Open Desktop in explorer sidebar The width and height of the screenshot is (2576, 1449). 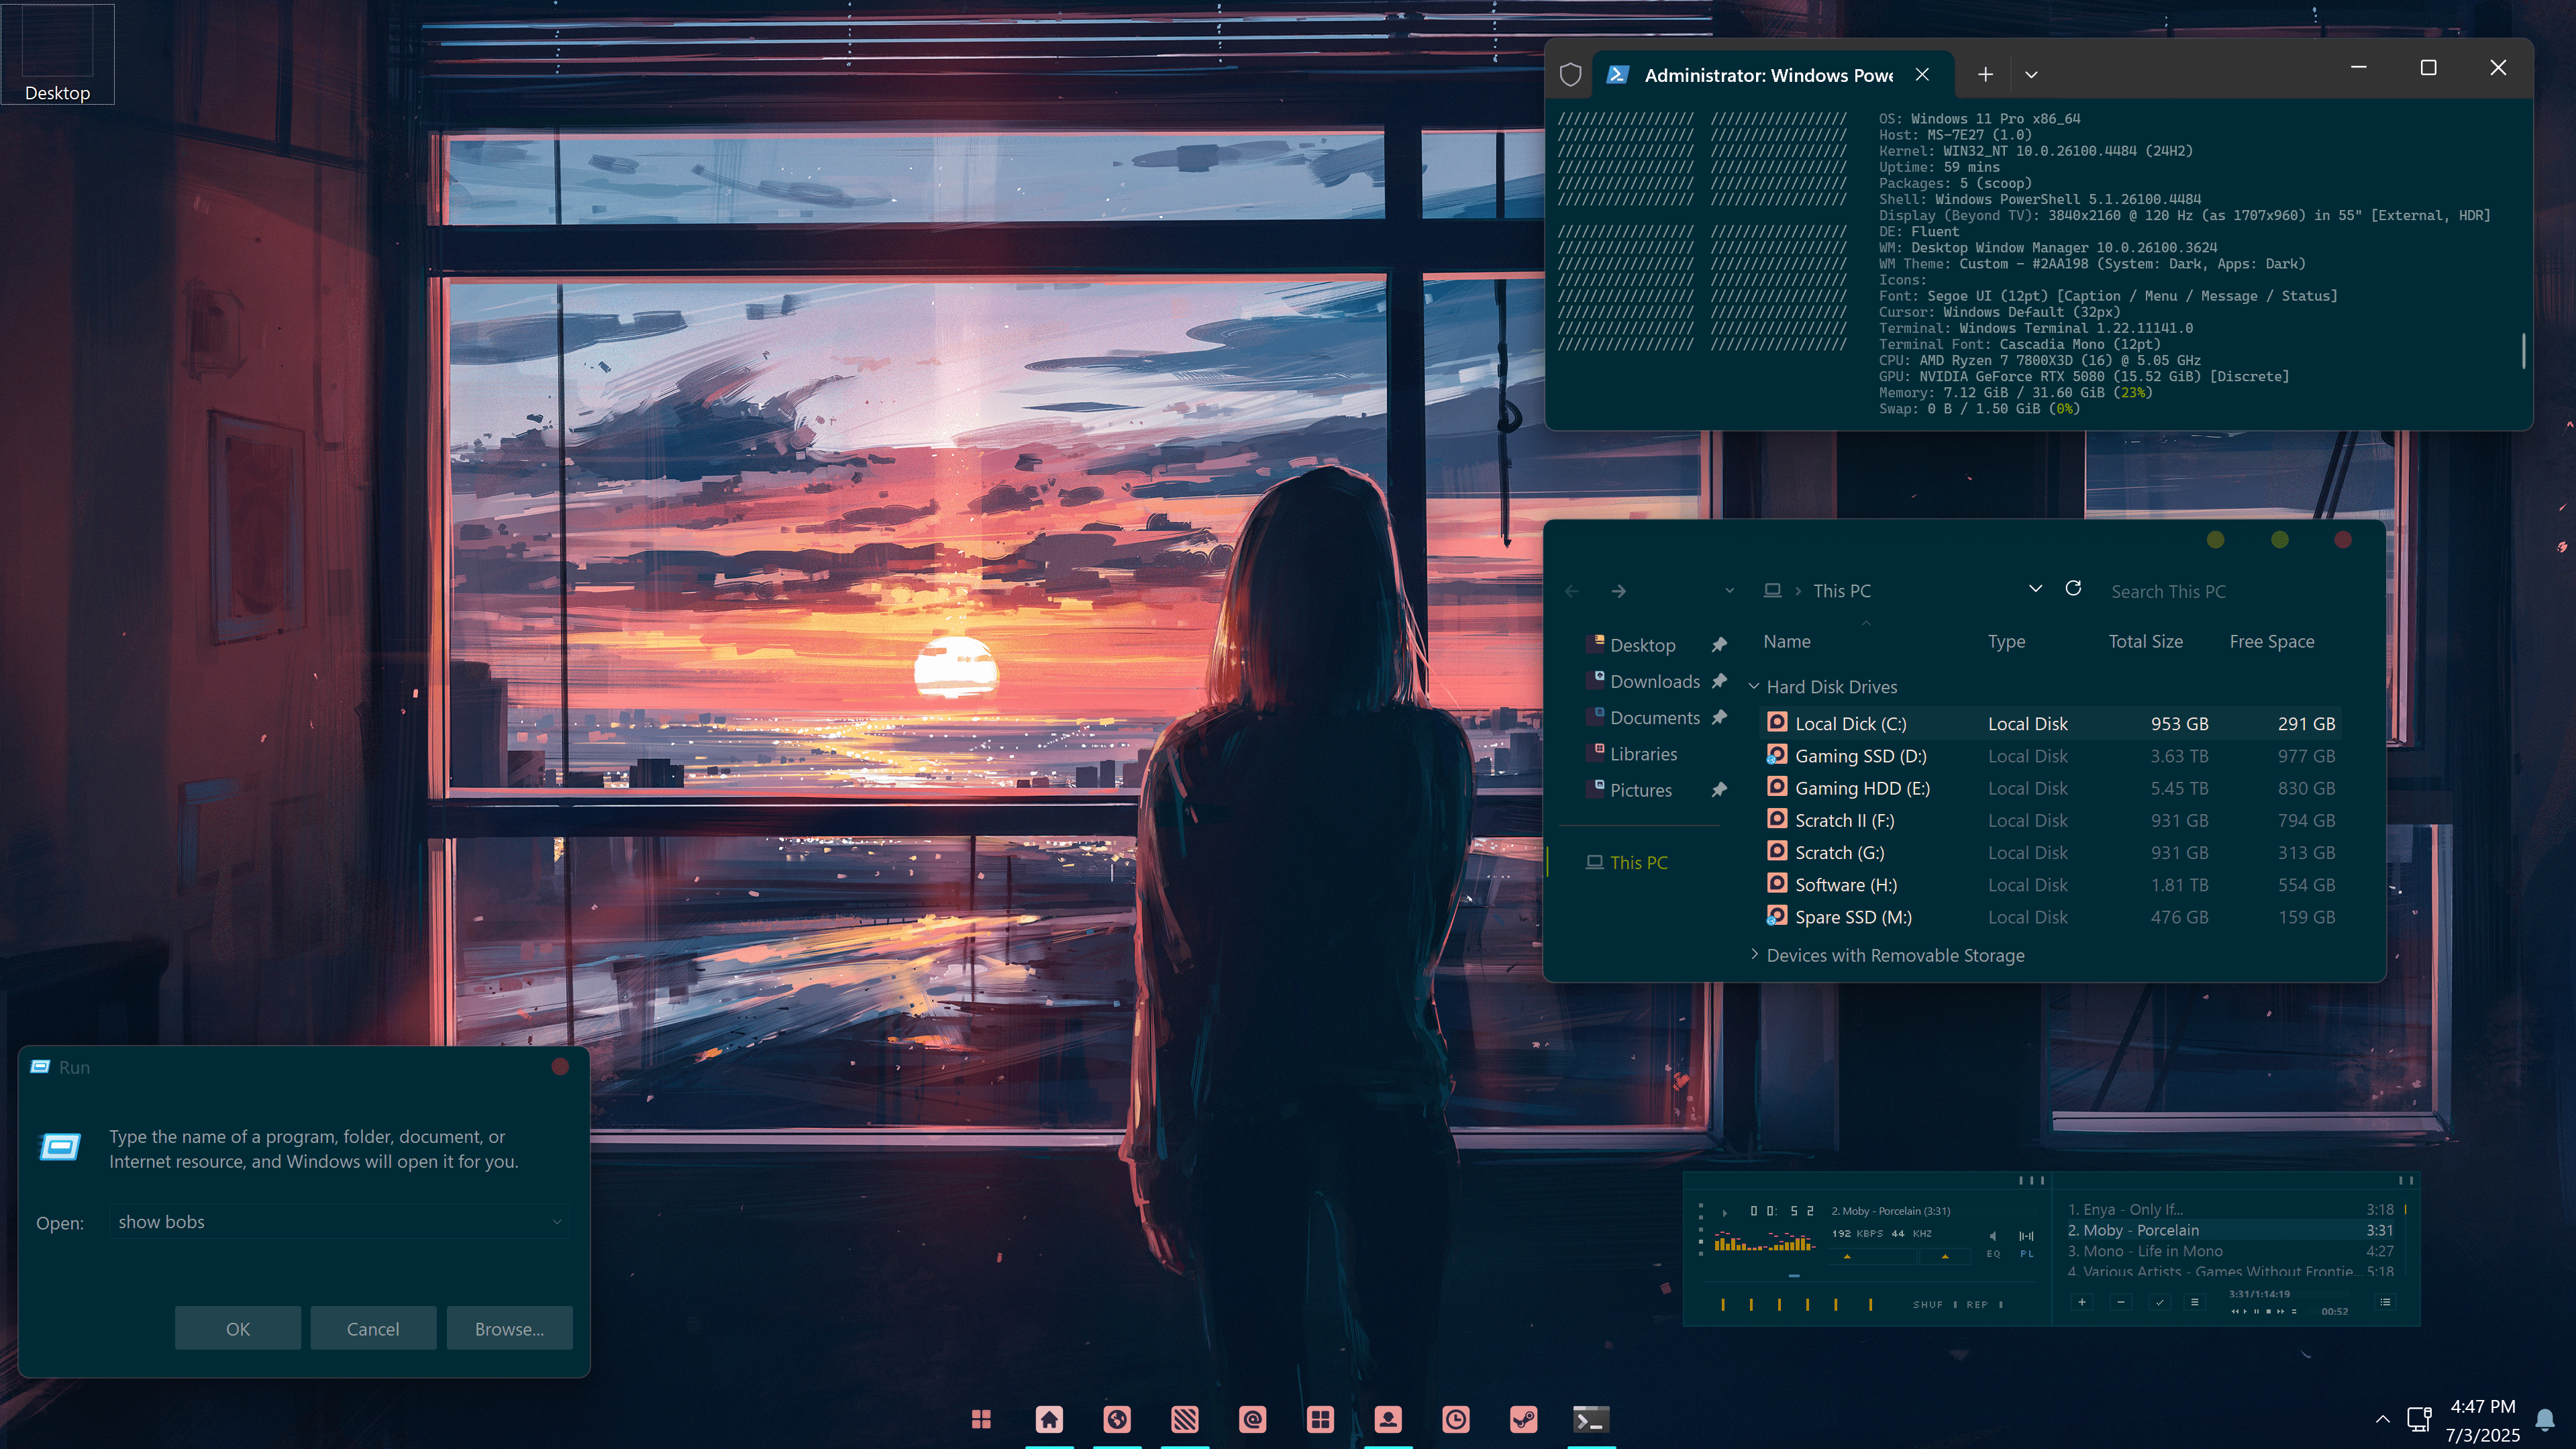pos(1642,645)
